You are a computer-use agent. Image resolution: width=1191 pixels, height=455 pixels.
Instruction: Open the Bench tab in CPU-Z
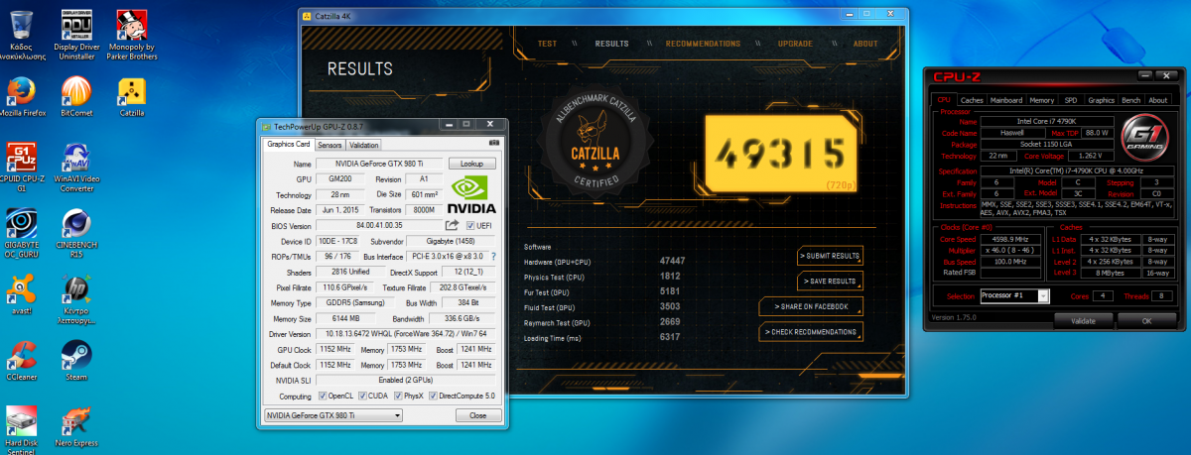[1130, 100]
